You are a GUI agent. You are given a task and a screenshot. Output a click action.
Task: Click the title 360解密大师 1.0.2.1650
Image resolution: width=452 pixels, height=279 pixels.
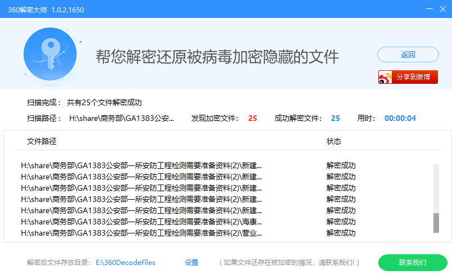(x=46, y=10)
